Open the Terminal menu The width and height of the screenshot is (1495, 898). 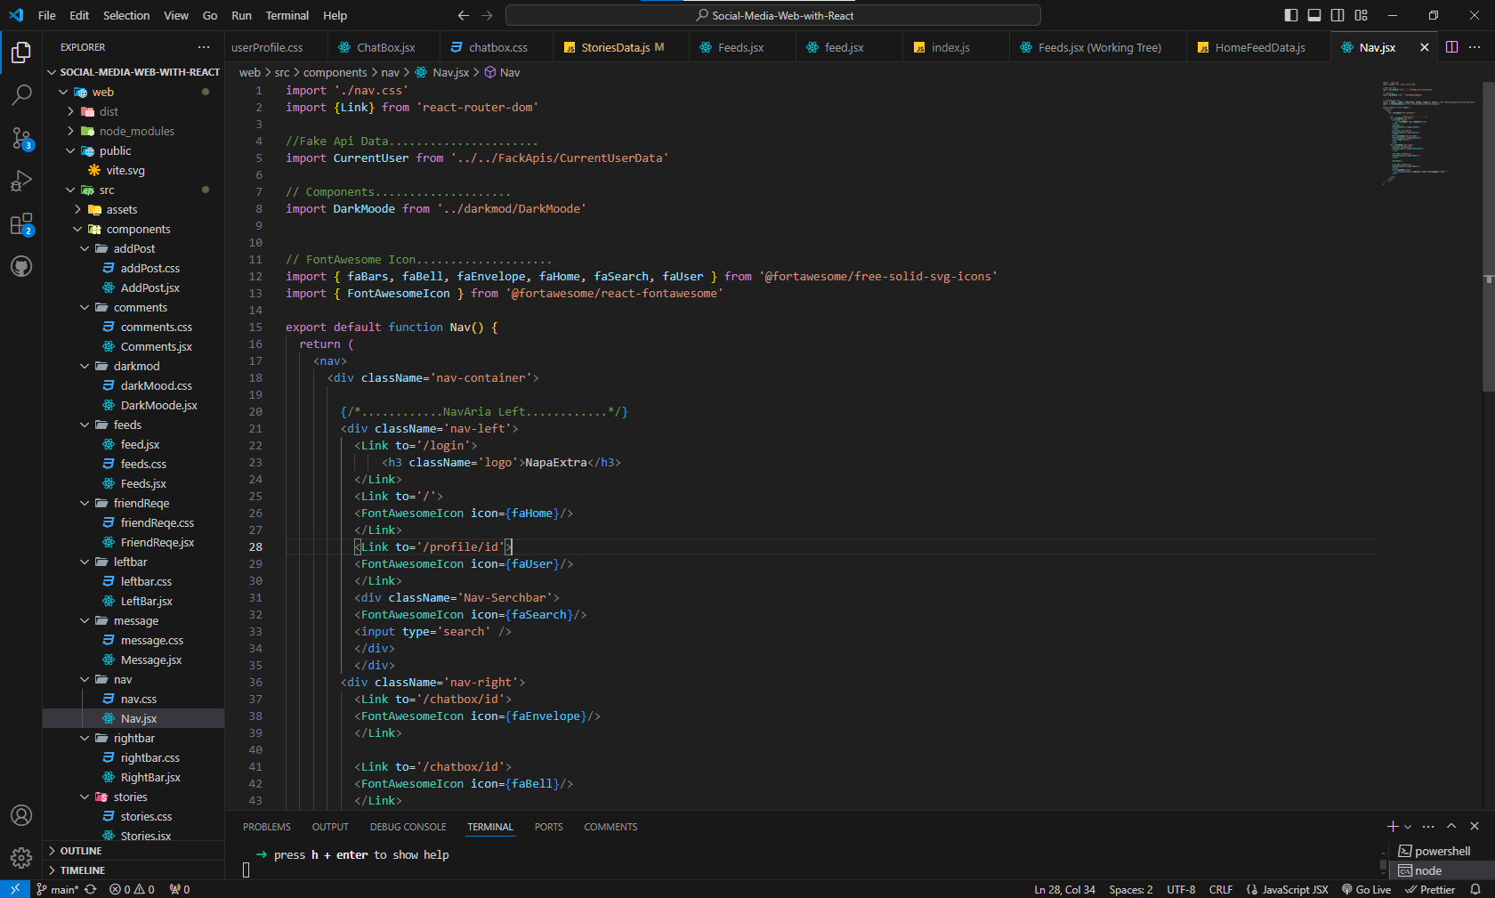tap(287, 15)
